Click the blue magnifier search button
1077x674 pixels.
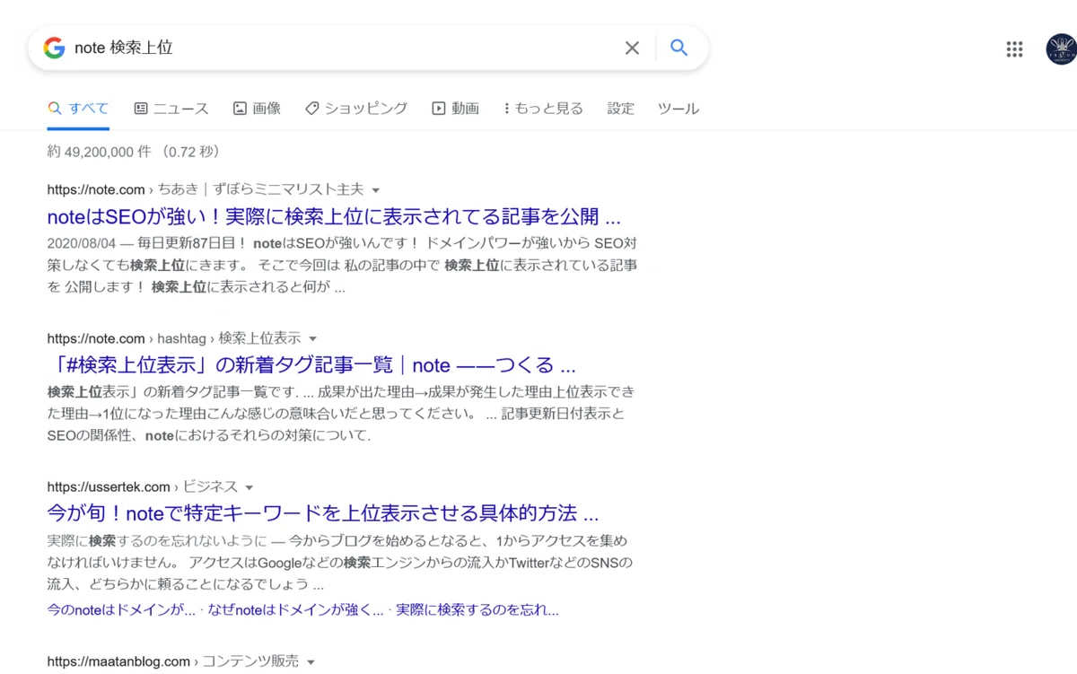point(679,48)
